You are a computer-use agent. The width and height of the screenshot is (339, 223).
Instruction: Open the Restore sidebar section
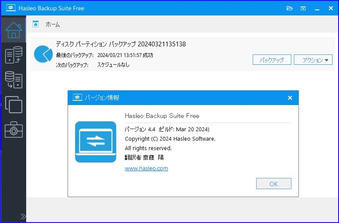(x=14, y=80)
